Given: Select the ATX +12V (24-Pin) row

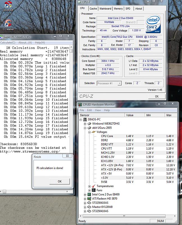Looking at the screenshot, I should click(x=138, y=165).
